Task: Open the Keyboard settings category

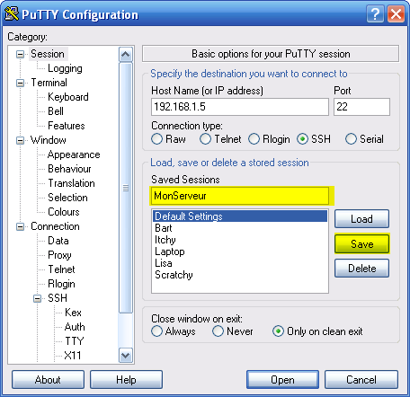Action: coord(68,97)
